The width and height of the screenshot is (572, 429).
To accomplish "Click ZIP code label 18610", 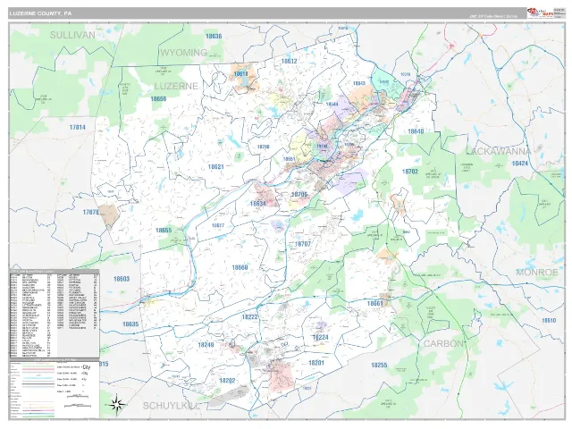I will pyautogui.click(x=549, y=321).
